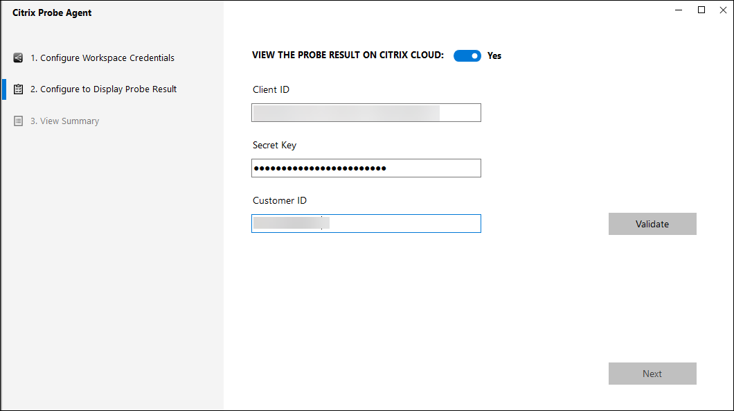Select the Customer ID input field
The height and width of the screenshot is (411, 734).
(x=366, y=223)
